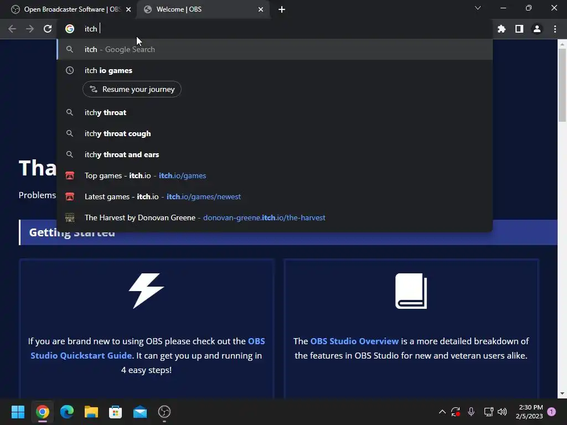567x425 pixels.
Task: Switch to Open Broadcaster Software tab
Action: coord(69,9)
